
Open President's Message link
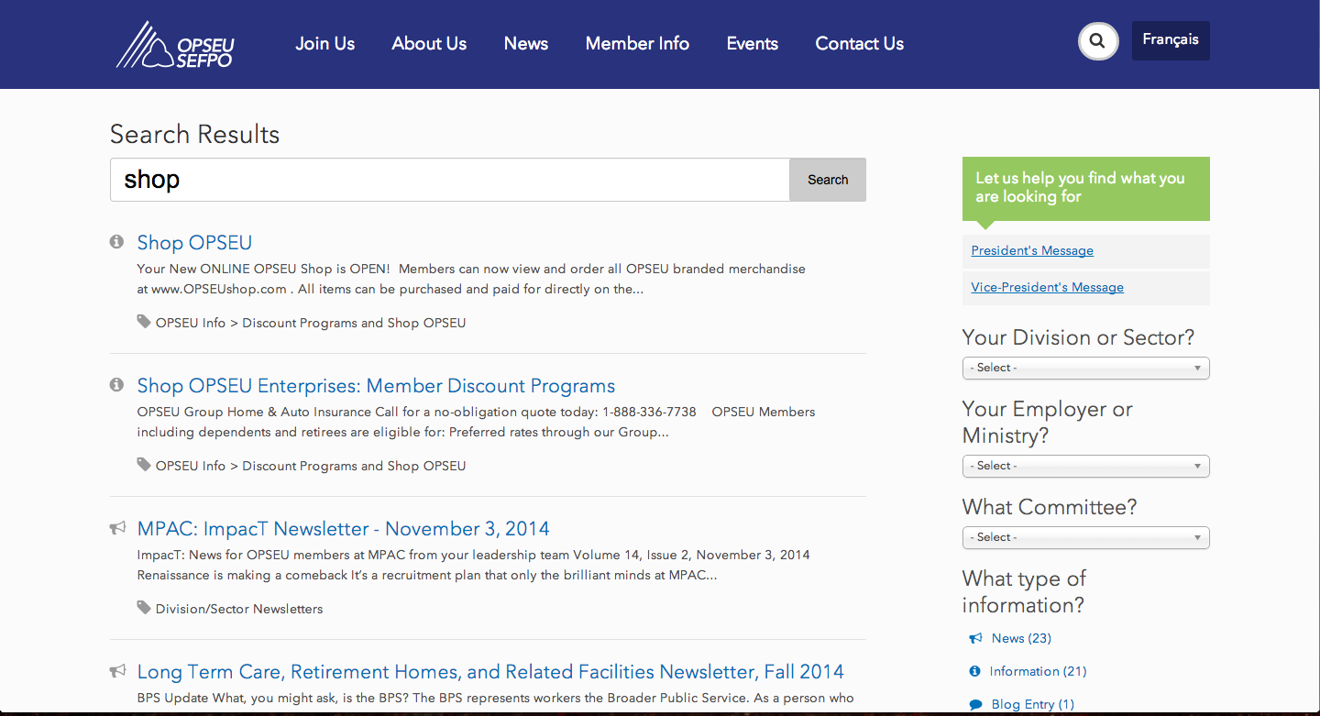pyautogui.click(x=1032, y=250)
